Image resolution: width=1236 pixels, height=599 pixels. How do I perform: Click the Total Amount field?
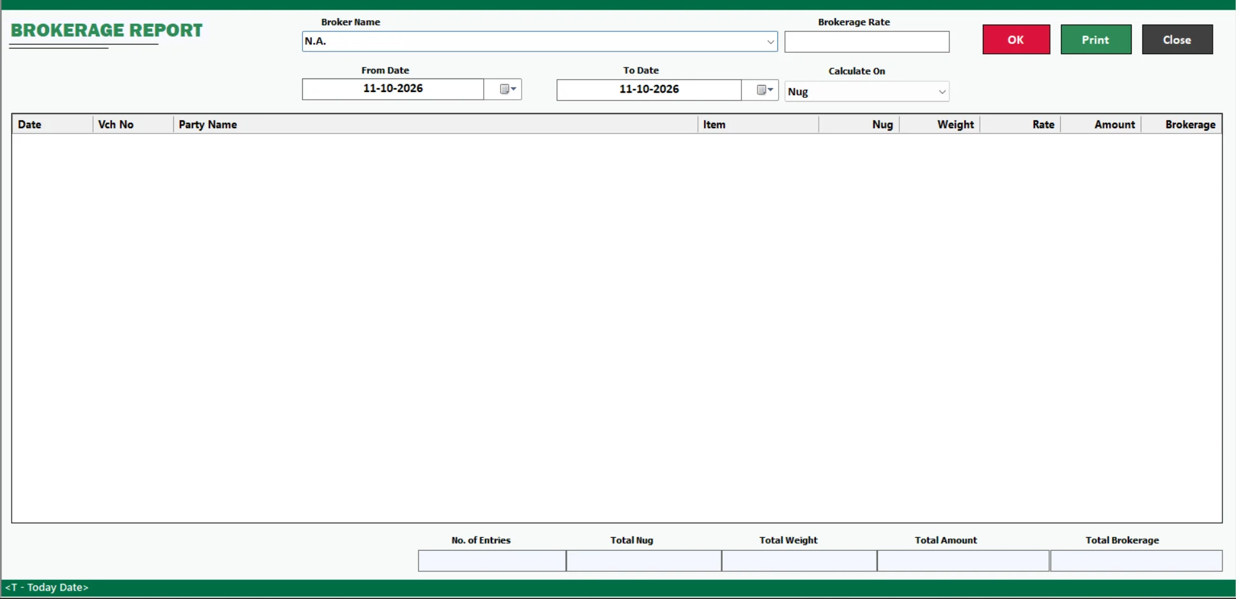click(964, 560)
